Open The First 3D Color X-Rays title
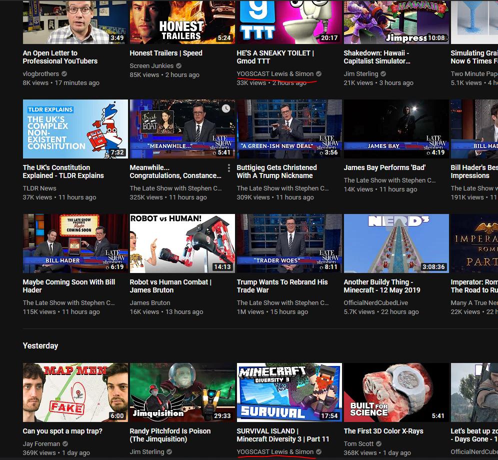Viewport: 498px width, 460px height. pyautogui.click(x=383, y=431)
